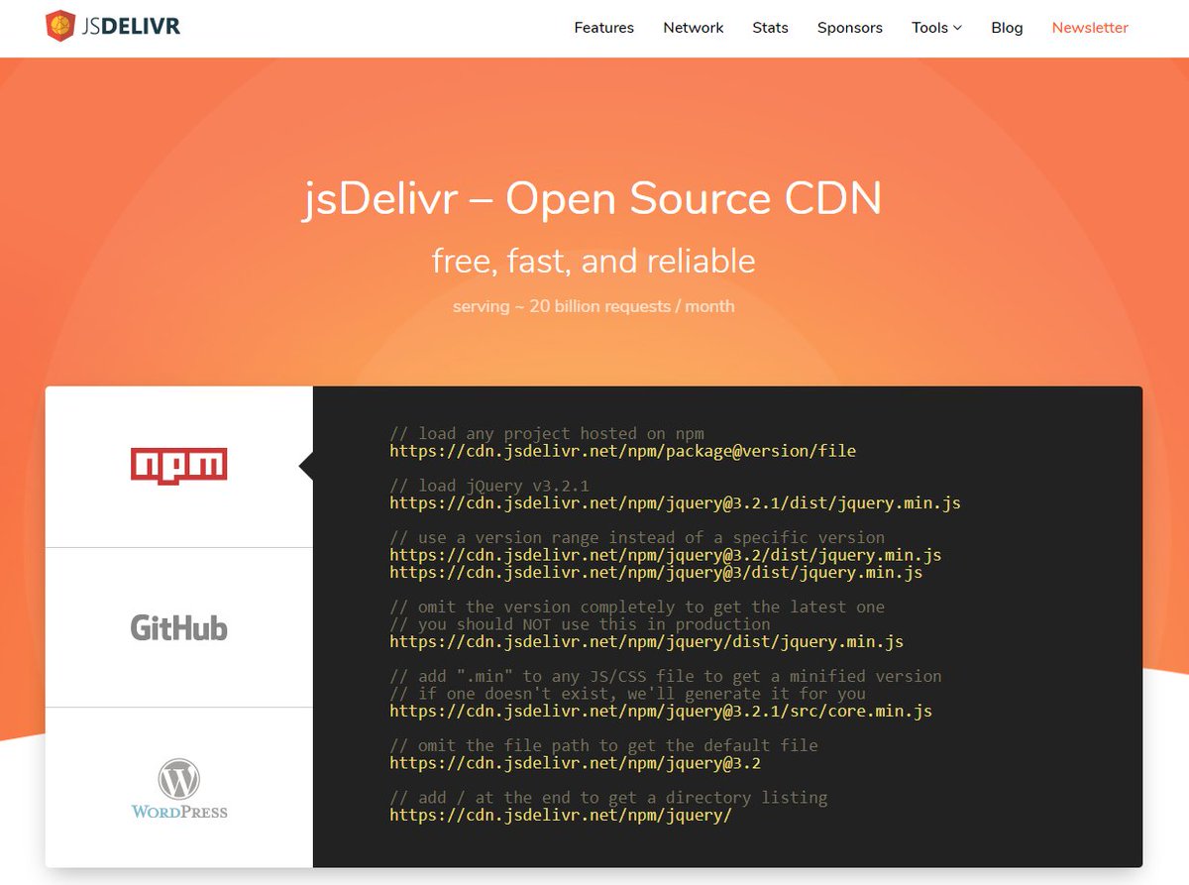Click the 'add / at the end' comment
Image resolution: width=1189 pixels, height=885 pixels.
608,798
